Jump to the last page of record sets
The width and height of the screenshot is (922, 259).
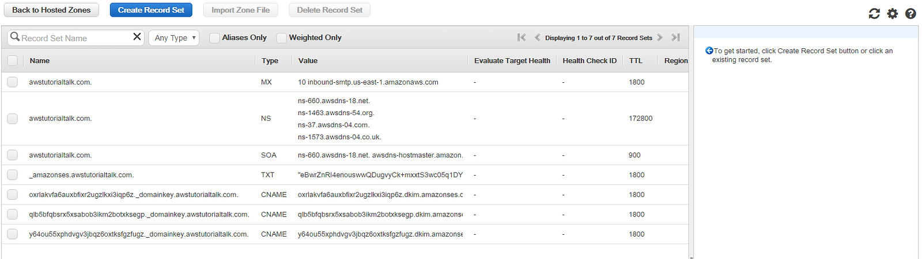click(676, 37)
